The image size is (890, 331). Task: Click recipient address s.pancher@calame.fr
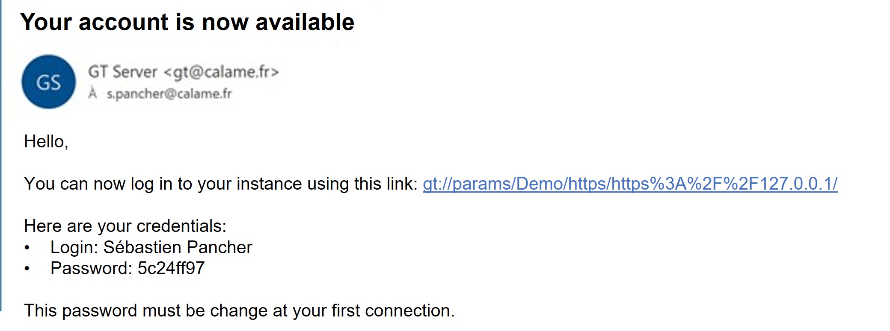169,94
